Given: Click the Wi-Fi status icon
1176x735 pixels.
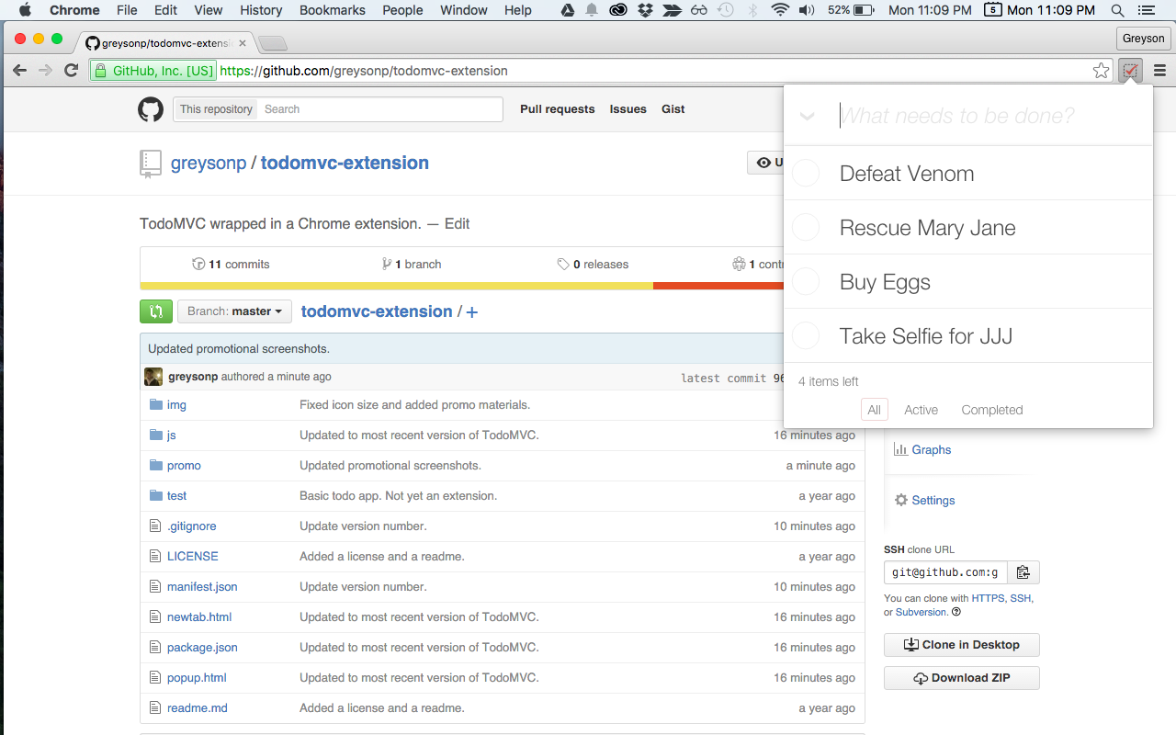Looking at the screenshot, I should tap(780, 10).
